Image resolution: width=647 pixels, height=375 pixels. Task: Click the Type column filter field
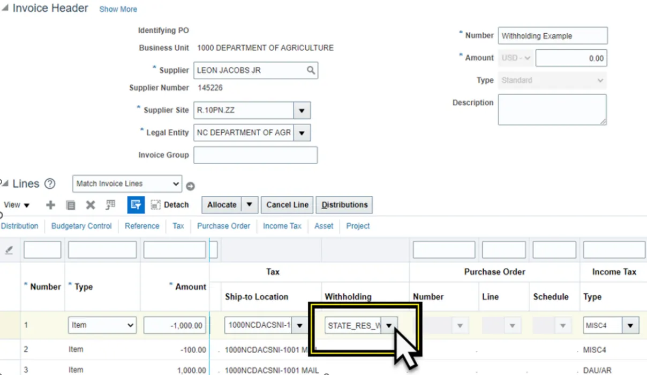coord(102,250)
